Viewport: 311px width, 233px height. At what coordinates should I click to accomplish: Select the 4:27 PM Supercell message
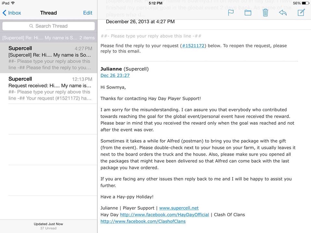(x=49, y=58)
